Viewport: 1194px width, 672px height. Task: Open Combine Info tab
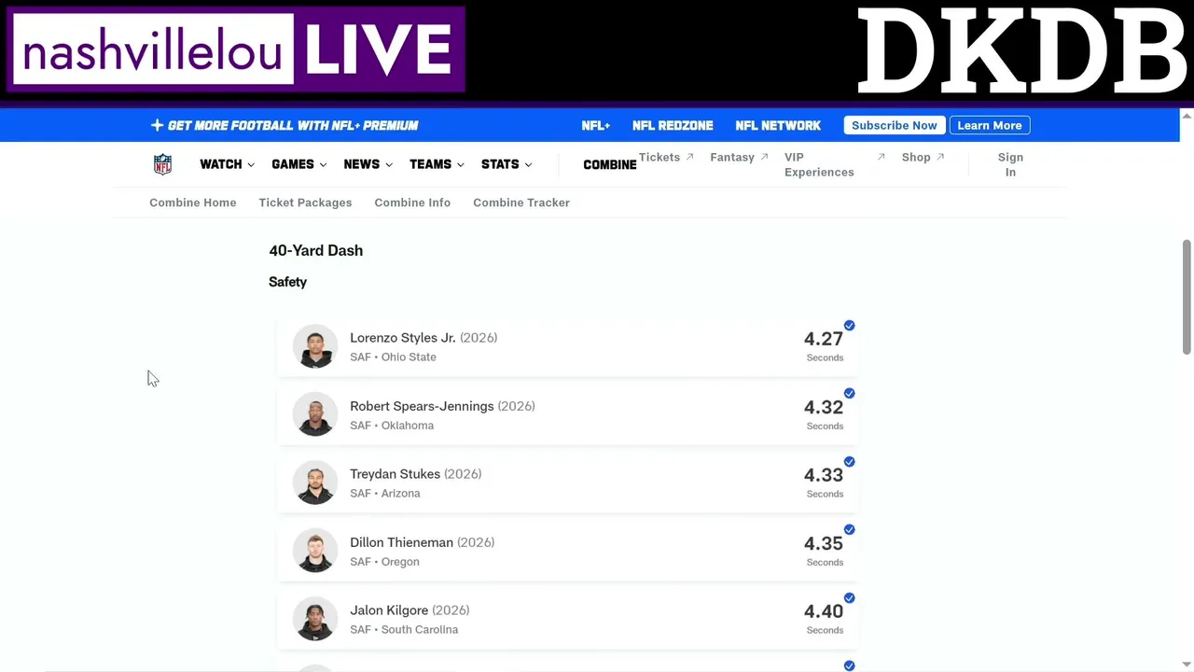point(412,203)
